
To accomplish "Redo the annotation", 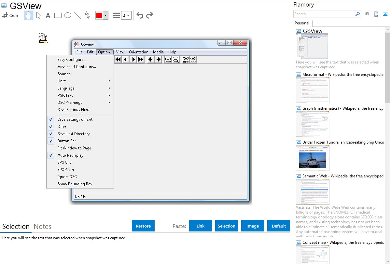I will point(149,15).
